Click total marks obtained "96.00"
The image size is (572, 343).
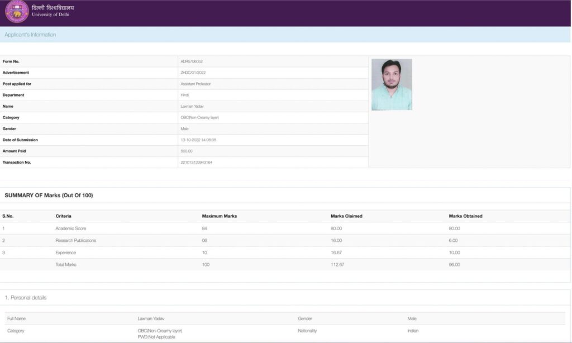(x=455, y=265)
